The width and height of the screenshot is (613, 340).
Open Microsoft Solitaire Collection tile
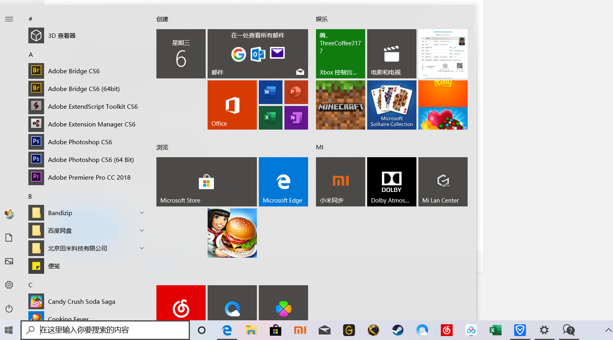click(392, 105)
